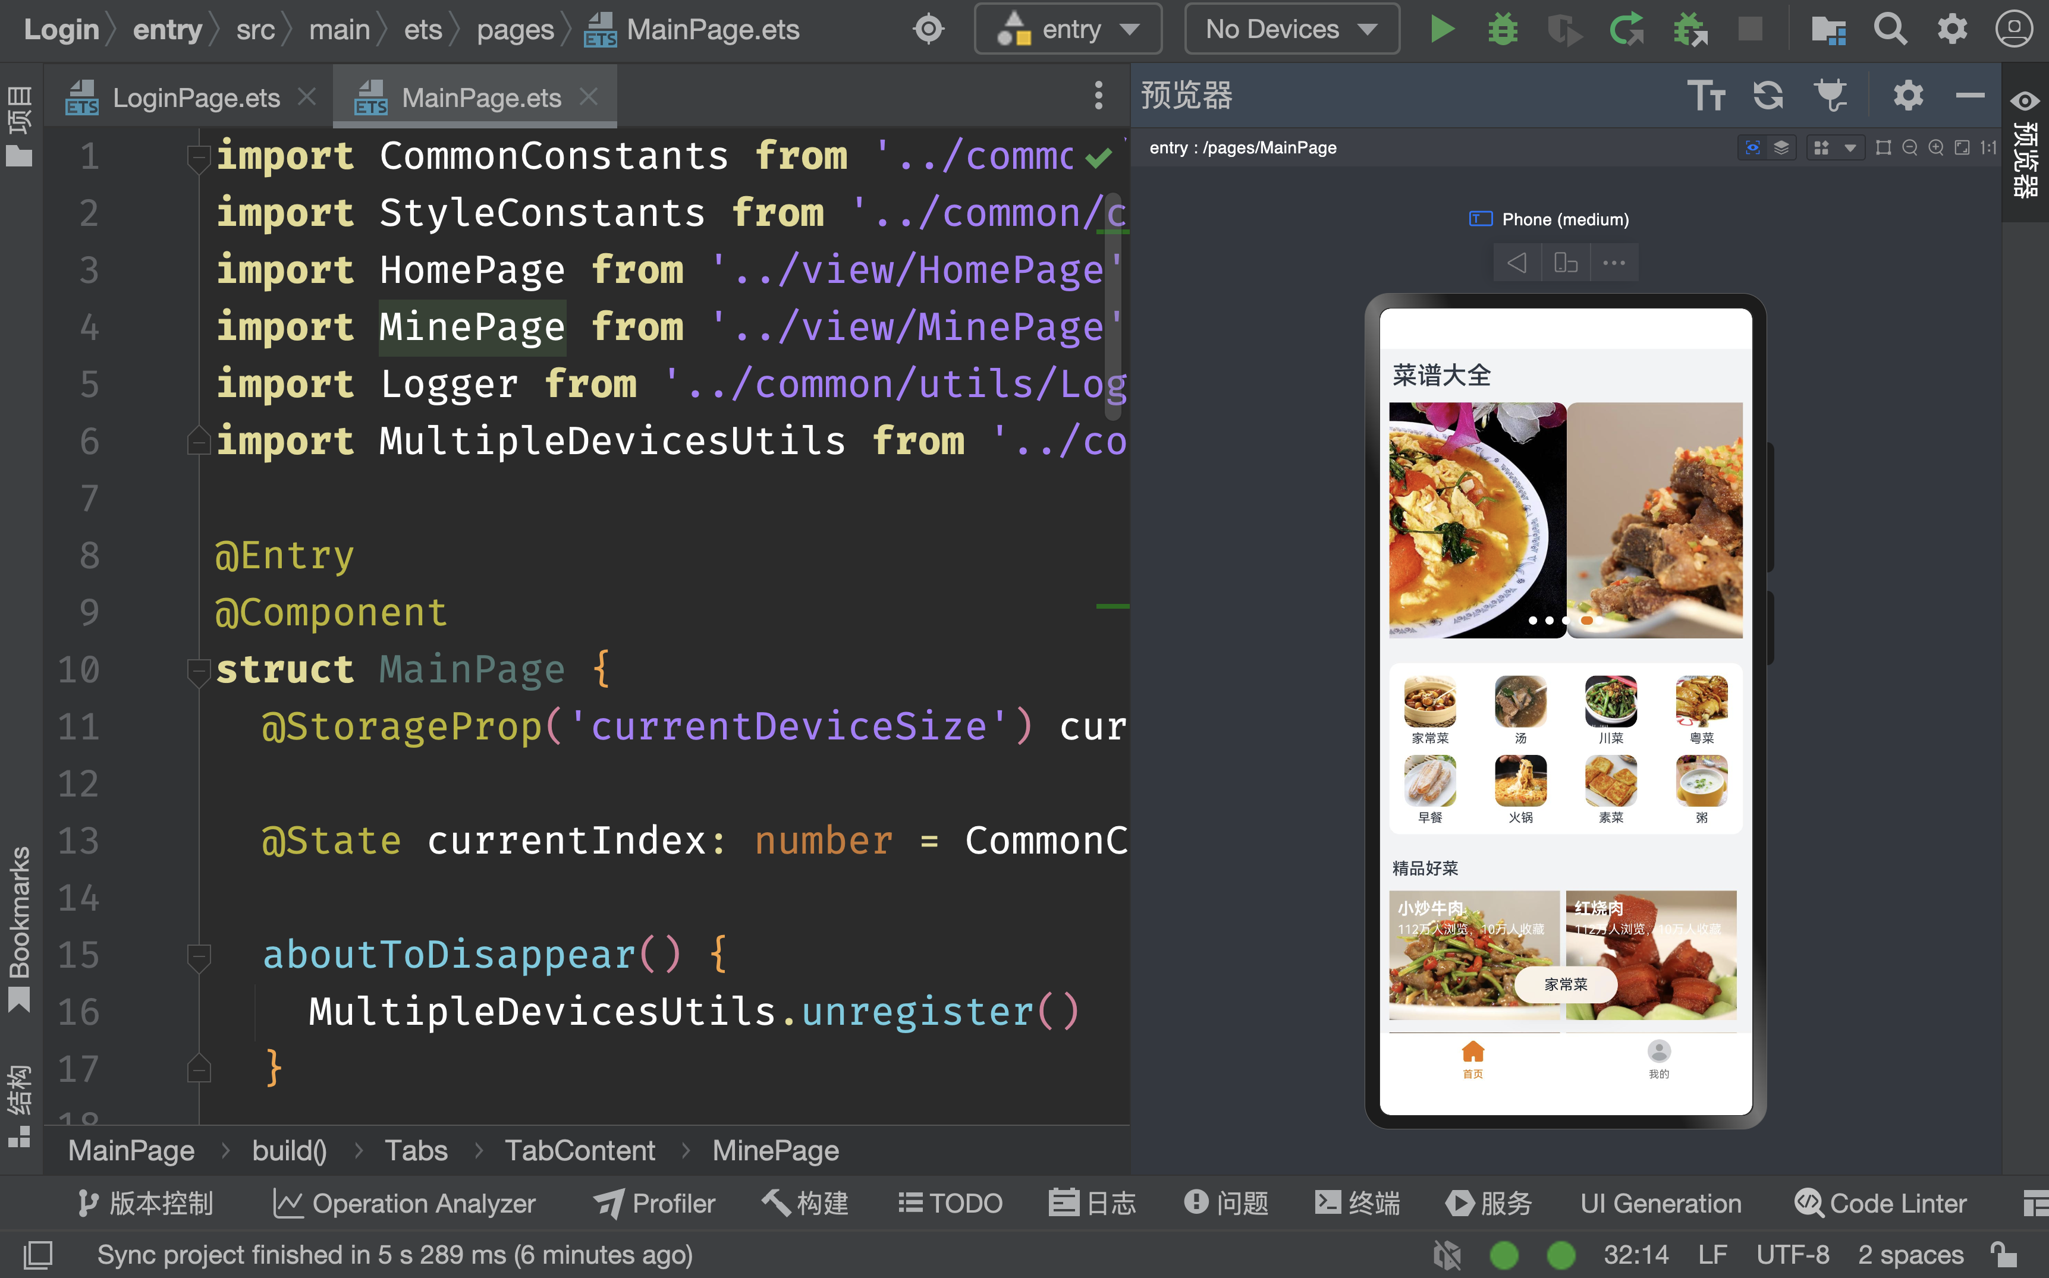Toggle the component layers view
Viewport: 2049px width, 1278px height.
[x=1781, y=148]
